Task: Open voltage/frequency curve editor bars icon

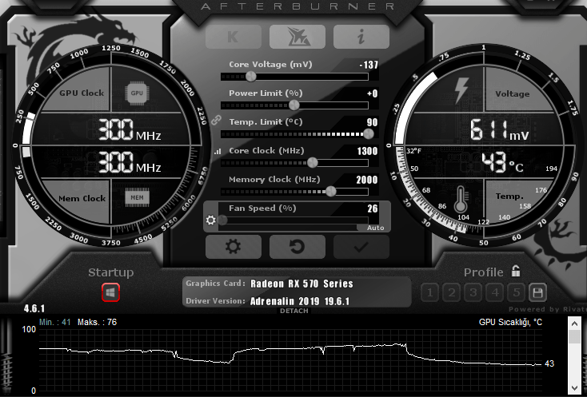Action: 218,152
